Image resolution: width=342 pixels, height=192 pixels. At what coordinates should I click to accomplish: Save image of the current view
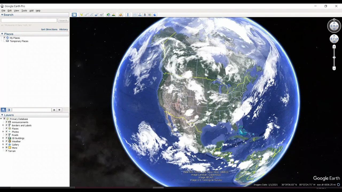click(145, 15)
